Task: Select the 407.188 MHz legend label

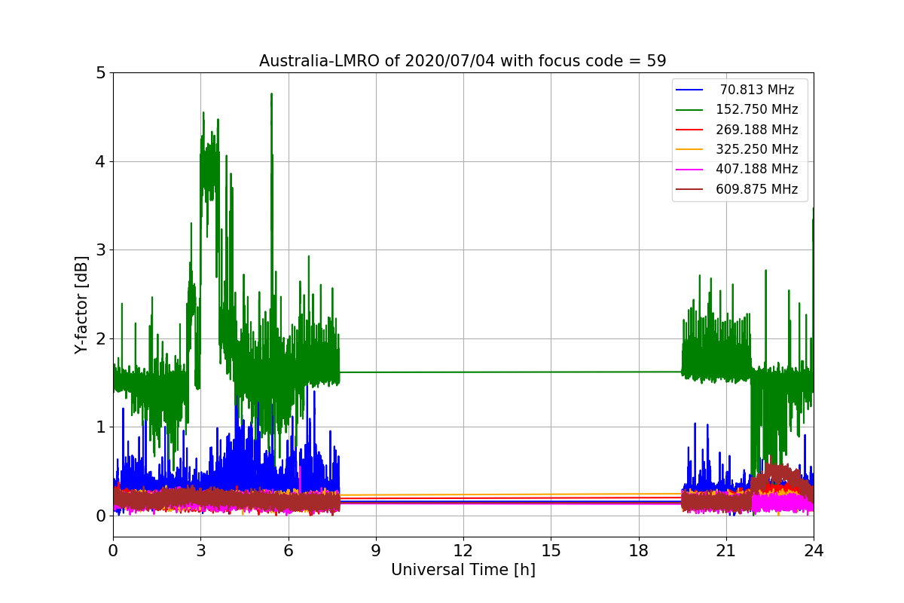Action: coord(757,170)
